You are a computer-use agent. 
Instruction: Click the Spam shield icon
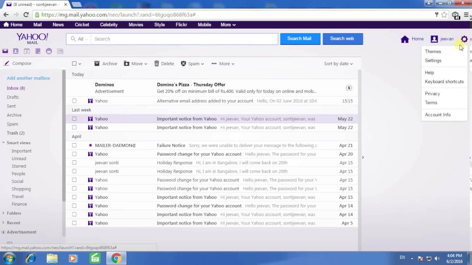183,64
